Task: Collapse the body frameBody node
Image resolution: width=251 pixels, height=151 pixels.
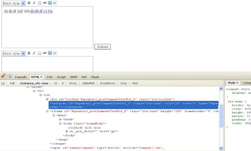Action: (60, 123)
